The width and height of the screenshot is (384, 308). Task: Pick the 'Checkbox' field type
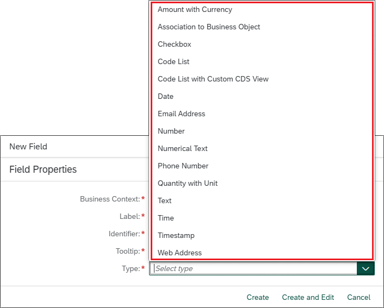[175, 44]
